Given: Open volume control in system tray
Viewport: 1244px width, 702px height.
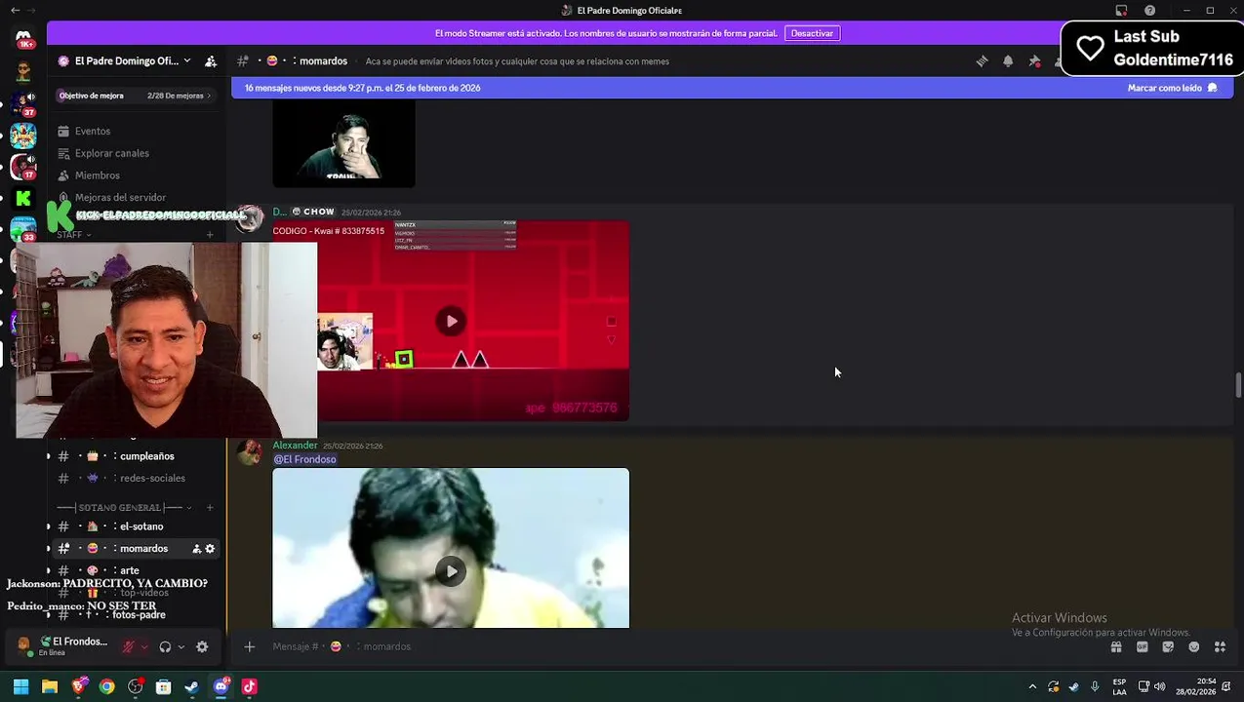Looking at the screenshot, I should pos(1160,686).
